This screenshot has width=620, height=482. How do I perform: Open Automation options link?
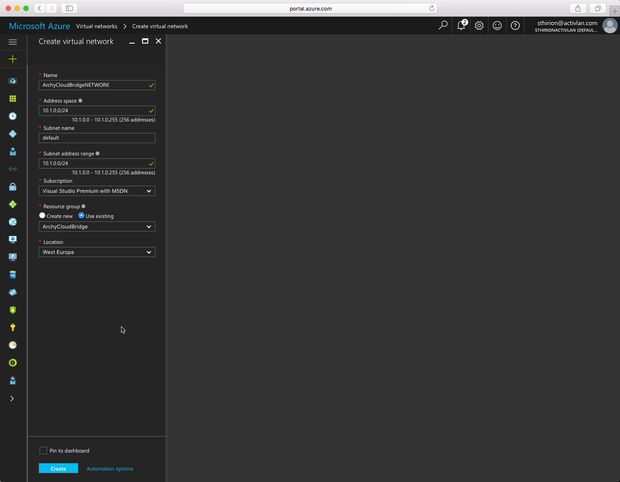tap(110, 469)
